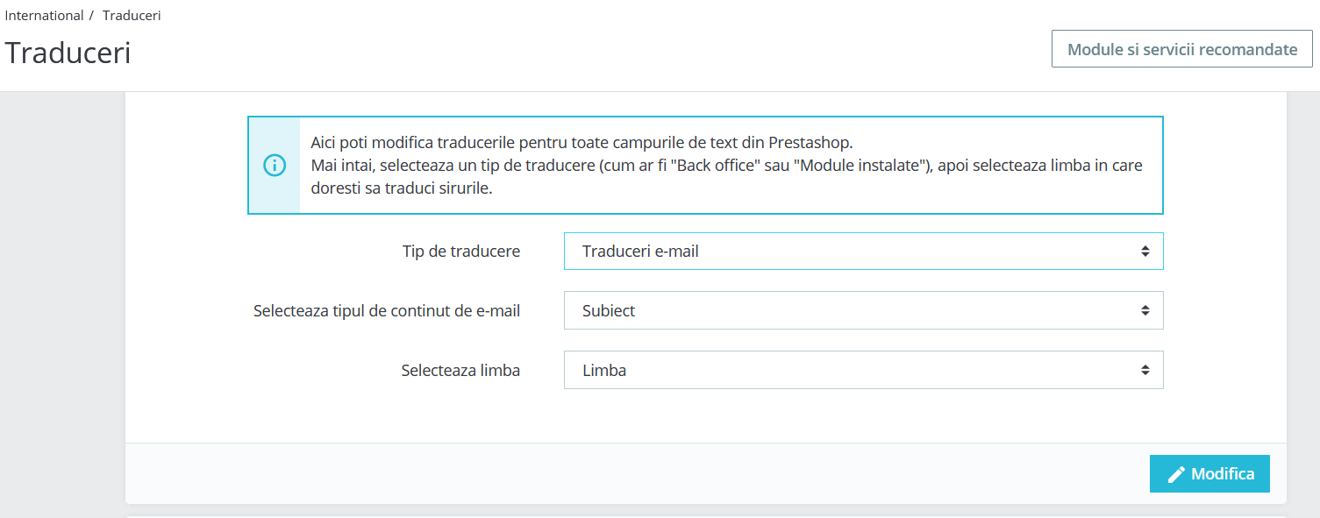Click the Traduceri page heading
Viewport: 1320px width, 518px height.
(68, 53)
